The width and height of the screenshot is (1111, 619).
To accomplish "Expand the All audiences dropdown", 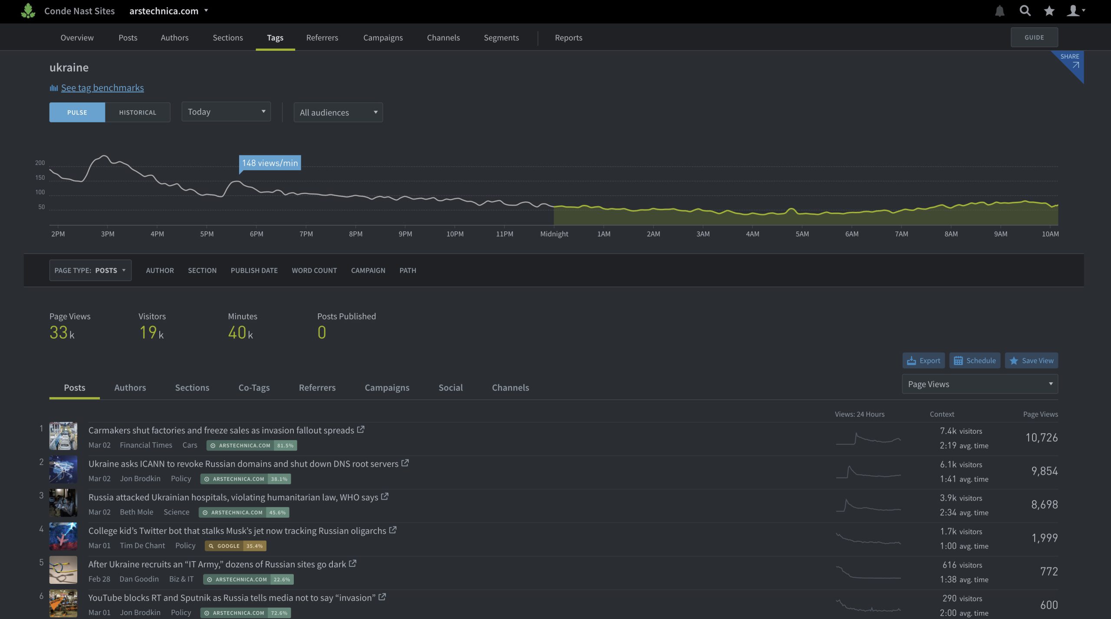I will pos(338,112).
